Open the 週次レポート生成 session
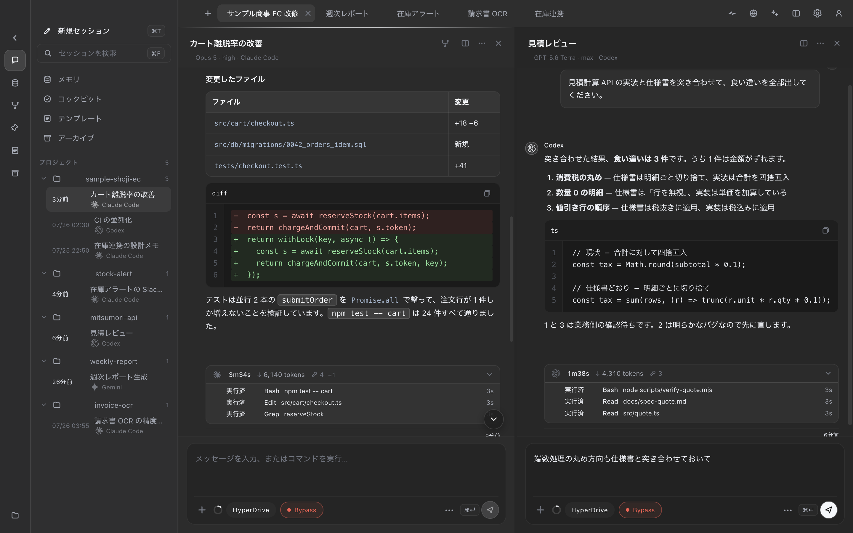853x533 pixels. [109, 382]
